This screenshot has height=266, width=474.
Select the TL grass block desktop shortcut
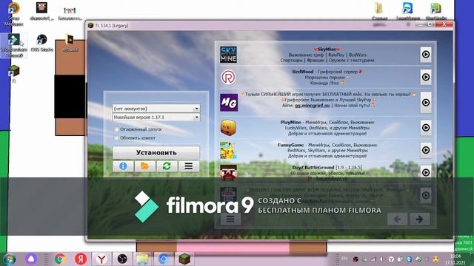(14, 74)
